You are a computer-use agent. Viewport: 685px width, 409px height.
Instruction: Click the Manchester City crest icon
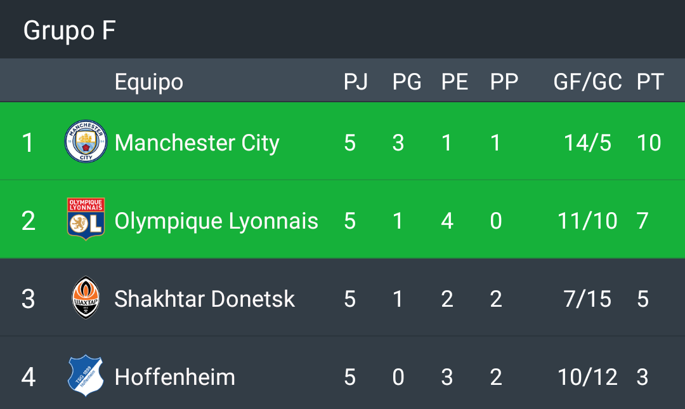pyautogui.click(x=86, y=142)
